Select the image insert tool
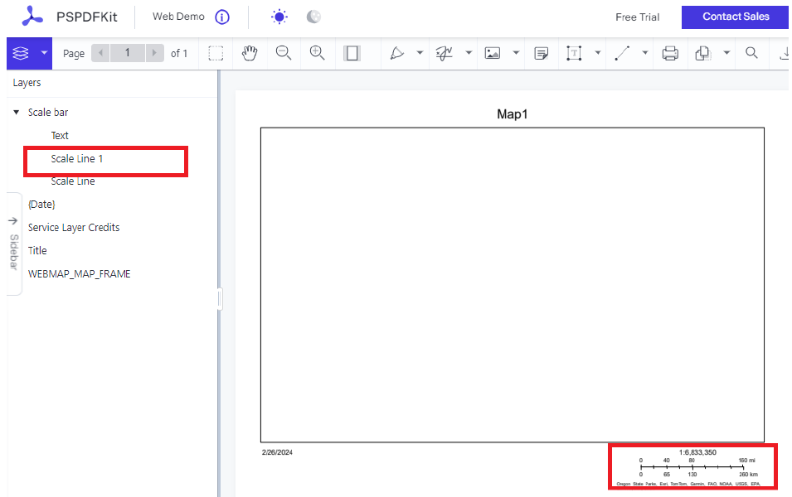Screen dimensions: 792x497 (493, 53)
